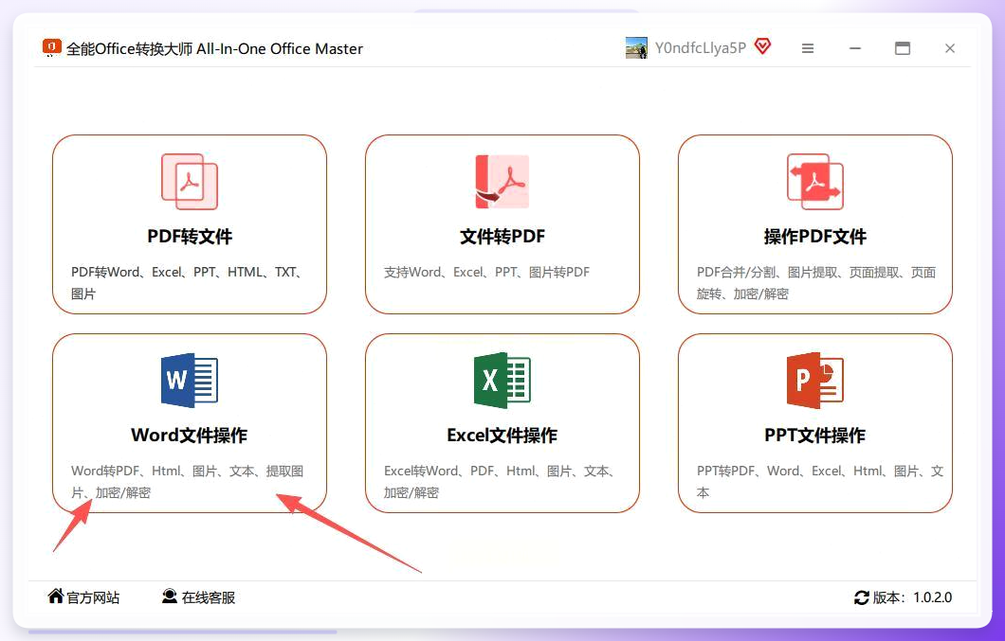Open the hamburger menu

[x=808, y=48]
